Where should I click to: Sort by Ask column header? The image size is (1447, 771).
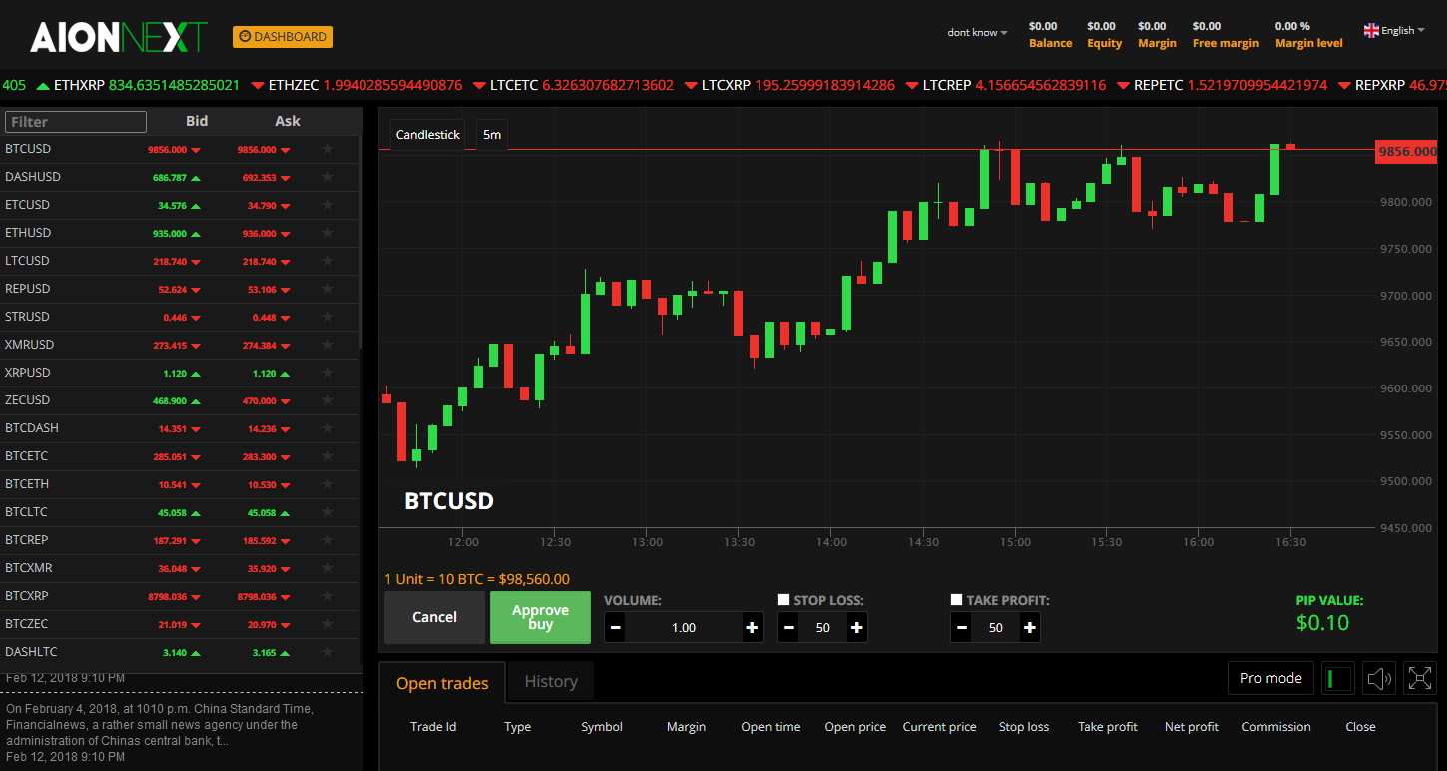pyautogui.click(x=288, y=121)
